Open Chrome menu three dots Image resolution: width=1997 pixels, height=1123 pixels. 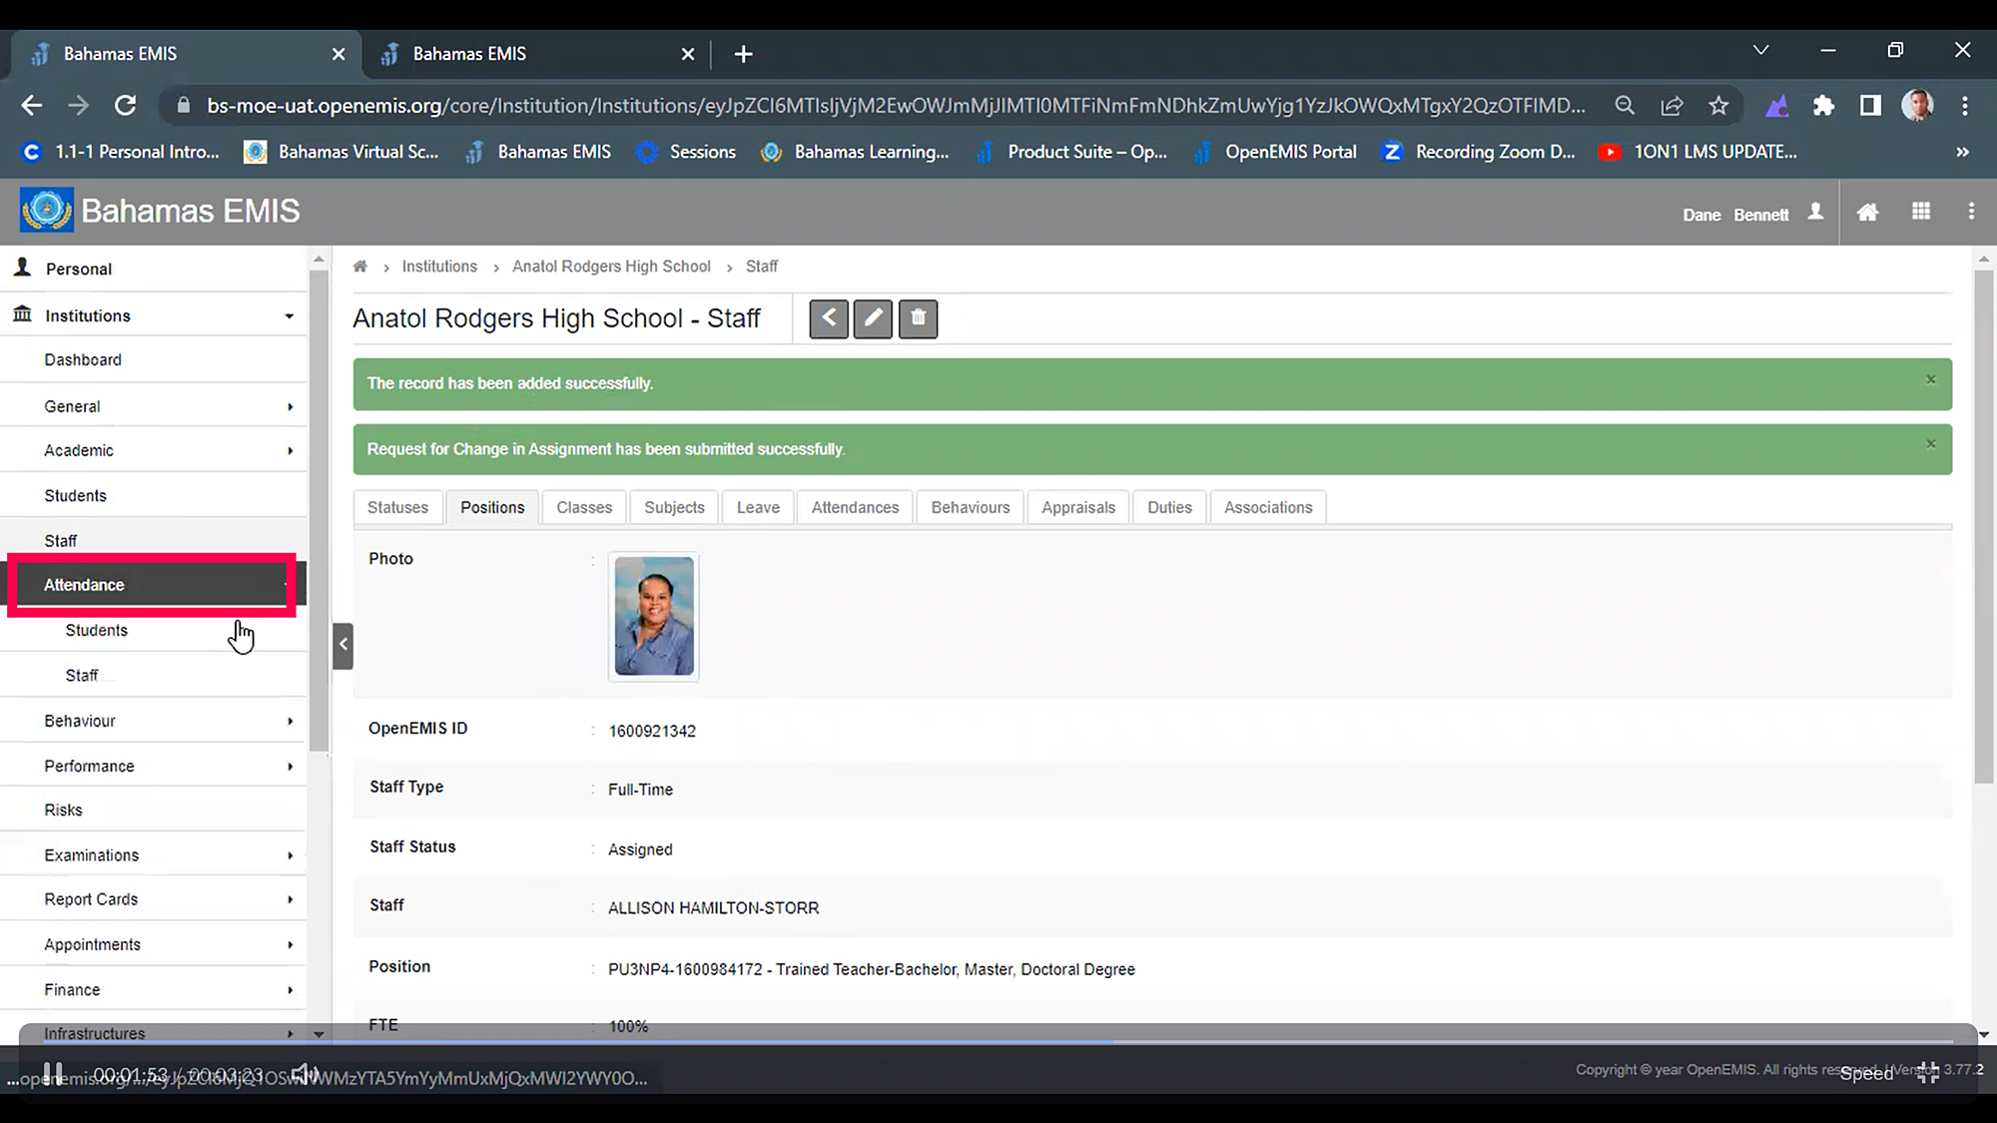point(1965,105)
